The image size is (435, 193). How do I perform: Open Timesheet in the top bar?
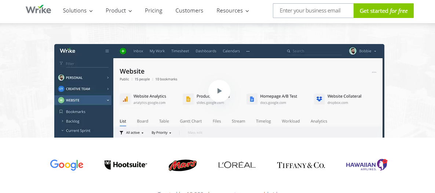click(180, 51)
